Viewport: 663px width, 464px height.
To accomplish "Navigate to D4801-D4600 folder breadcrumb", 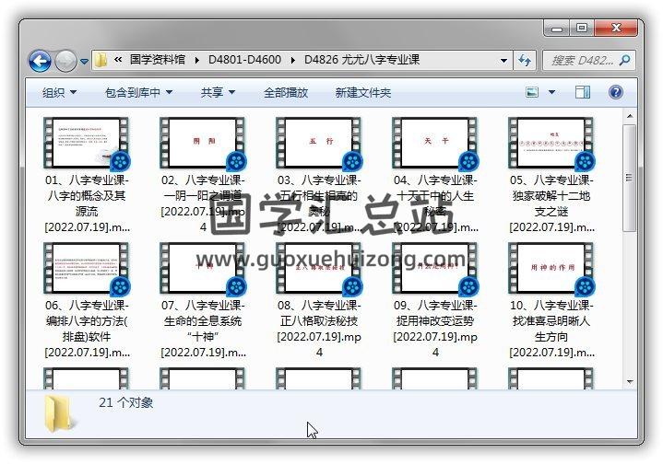I will (x=244, y=60).
